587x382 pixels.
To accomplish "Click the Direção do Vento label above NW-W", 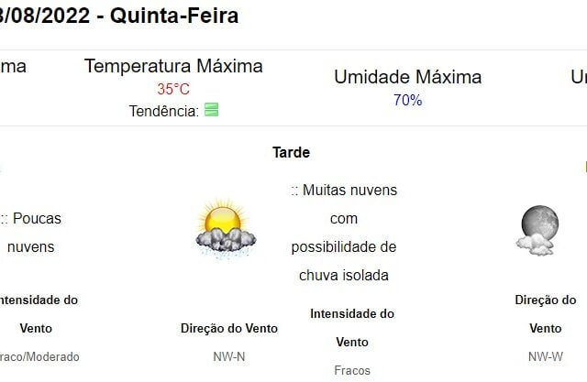I will click(x=546, y=314).
